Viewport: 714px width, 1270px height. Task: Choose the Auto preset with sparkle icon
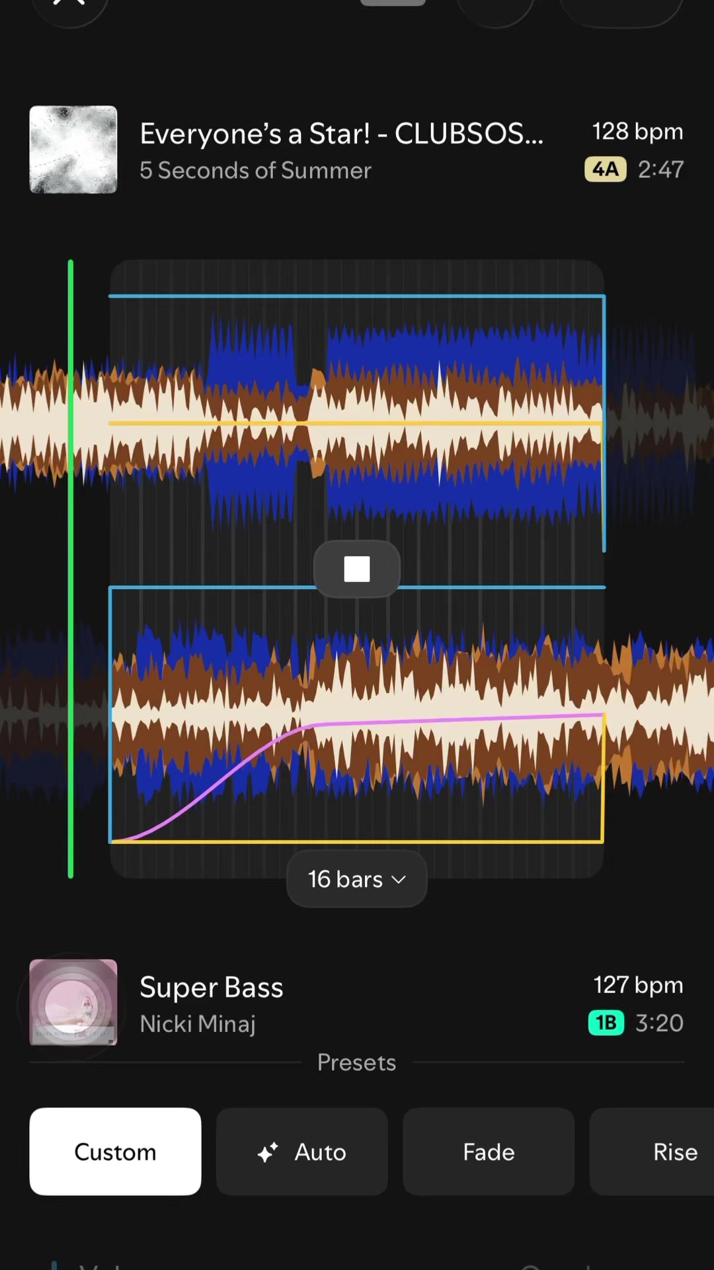[302, 1152]
